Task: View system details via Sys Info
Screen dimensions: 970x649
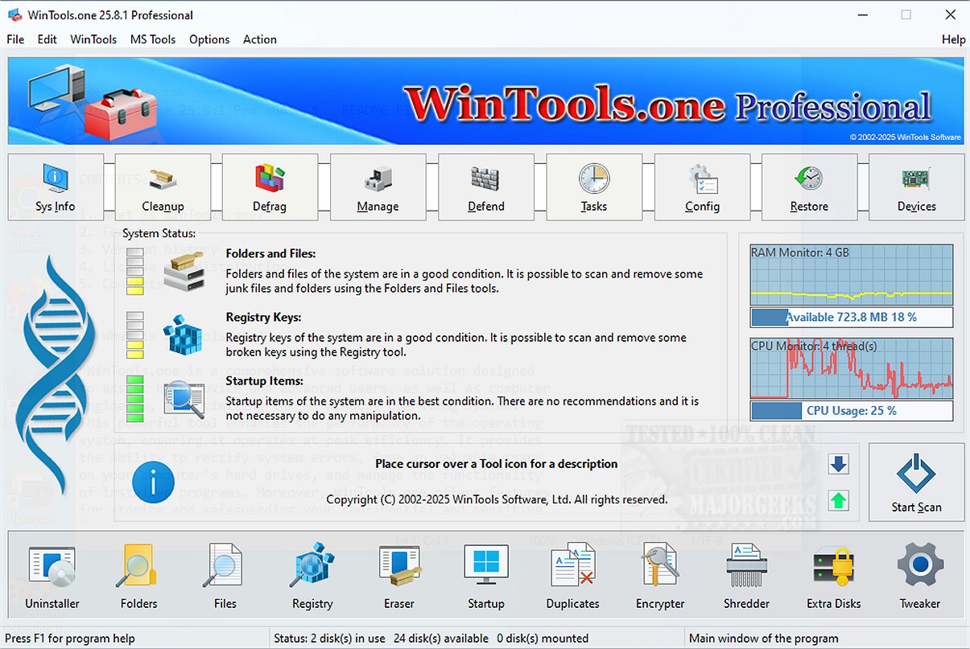Action: click(x=55, y=187)
